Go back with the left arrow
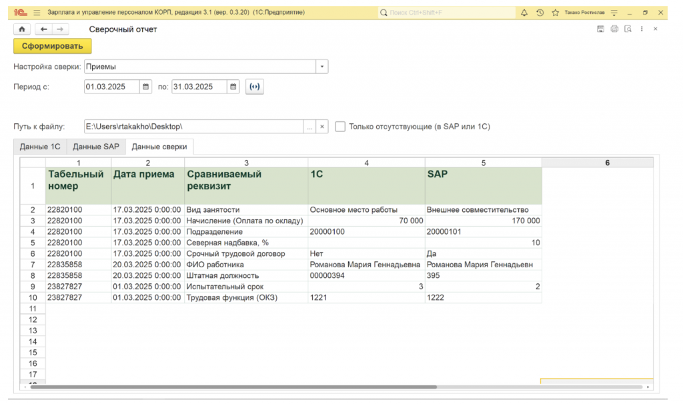Viewport: 683px width, 406px height. click(x=44, y=29)
